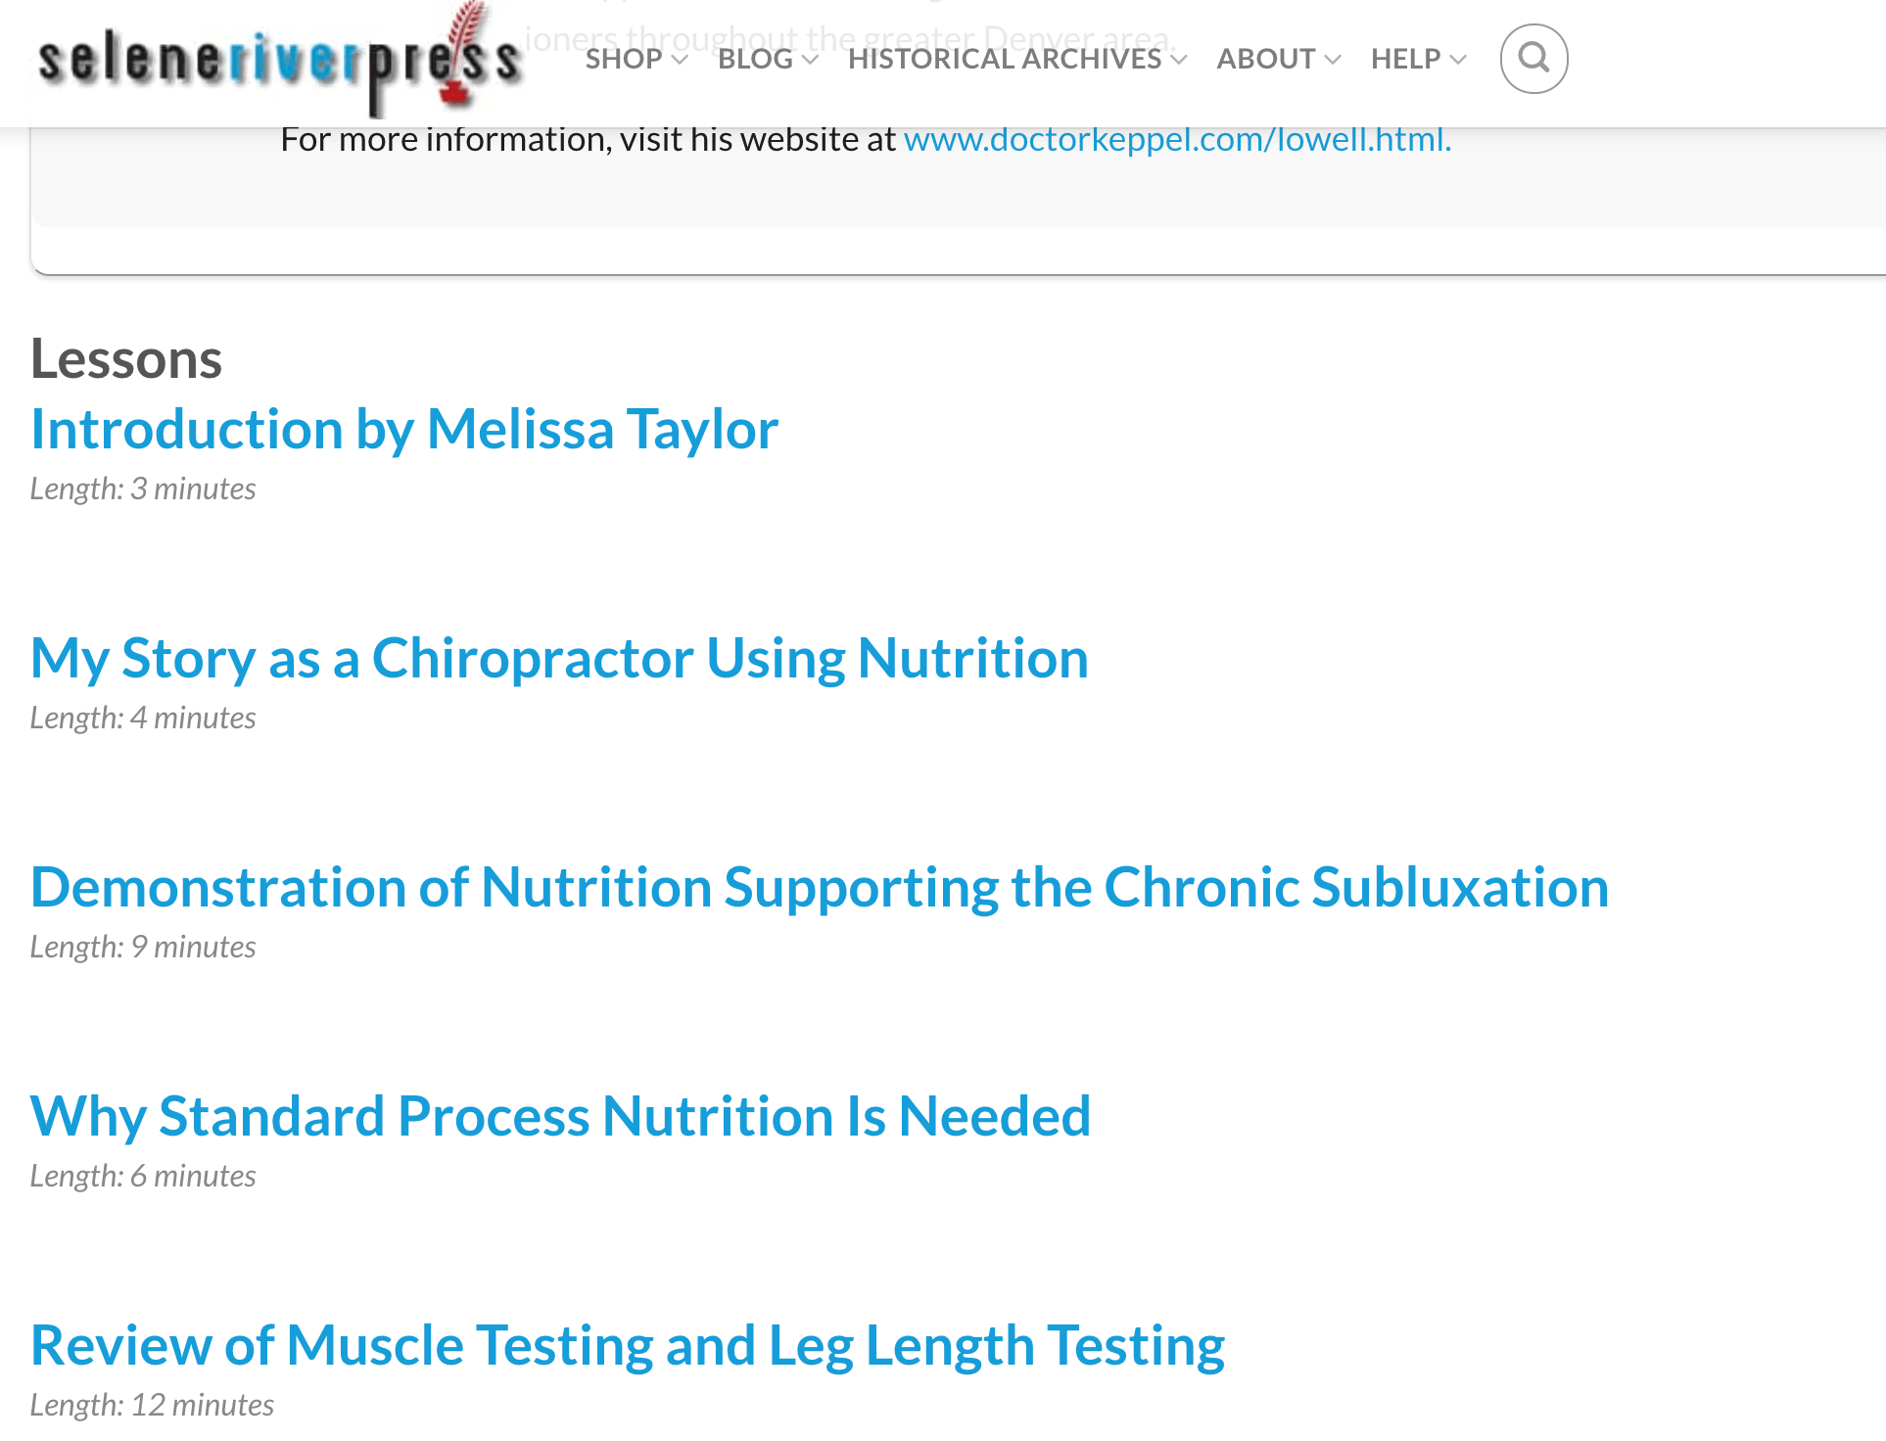Screen dimensions: 1886x1441
Task: Open Why Standard Process Nutrition Is Needed
Action: [560, 1116]
